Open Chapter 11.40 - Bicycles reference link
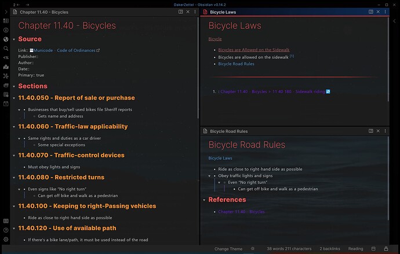Image resolution: width=400 pixels, height=254 pixels. [x=241, y=212]
